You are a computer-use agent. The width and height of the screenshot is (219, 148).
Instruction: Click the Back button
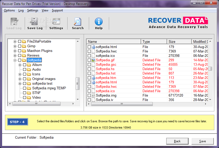coord(177,141)
